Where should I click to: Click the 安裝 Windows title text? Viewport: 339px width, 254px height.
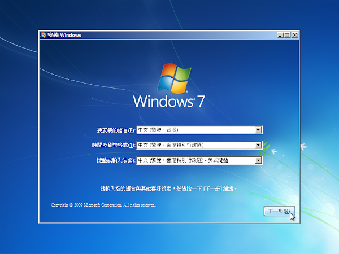coord(64,35)
